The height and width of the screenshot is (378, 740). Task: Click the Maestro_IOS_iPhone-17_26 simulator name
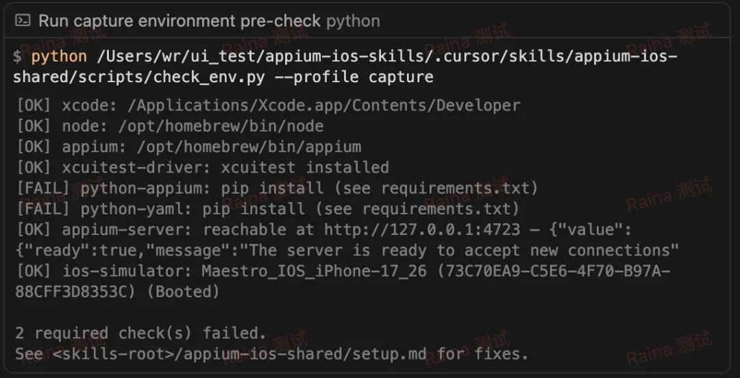[314, 271]
